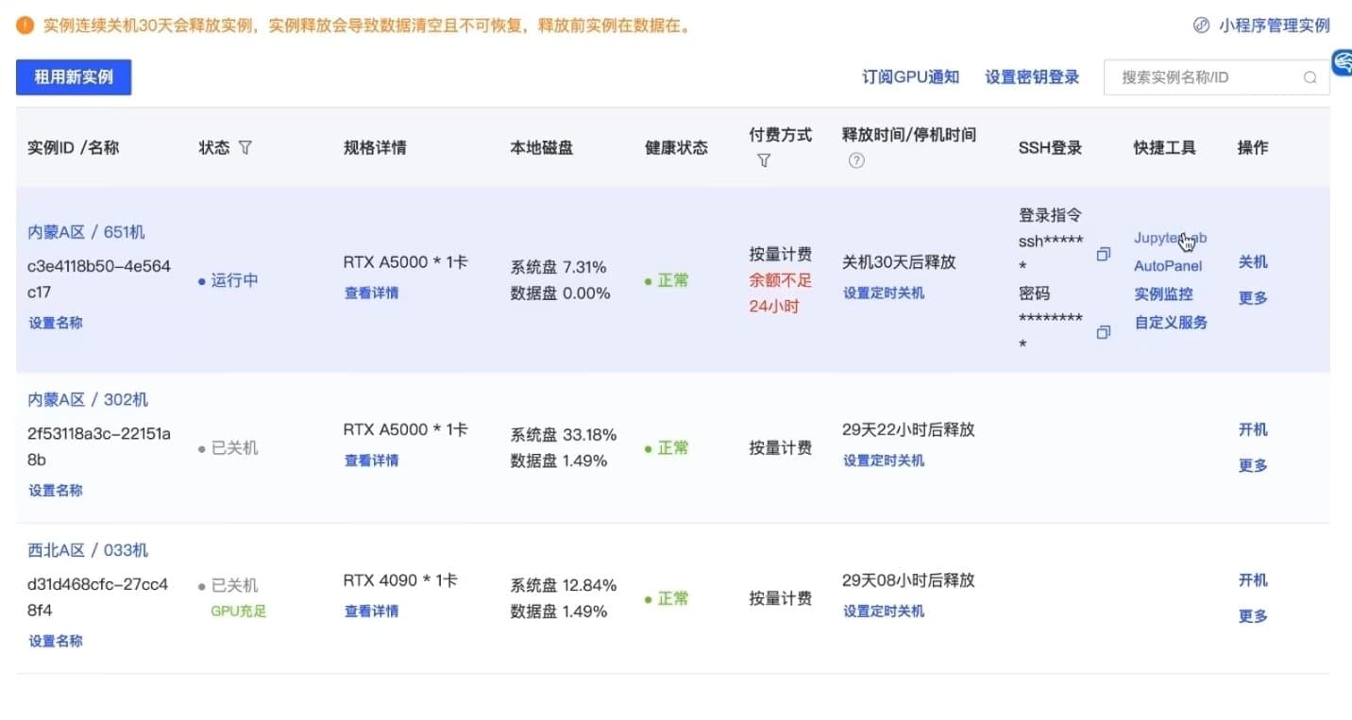Screen dimensions: 1352x720
Task: Click the blue floating widget on right edge
Action: click(1344, 64)
